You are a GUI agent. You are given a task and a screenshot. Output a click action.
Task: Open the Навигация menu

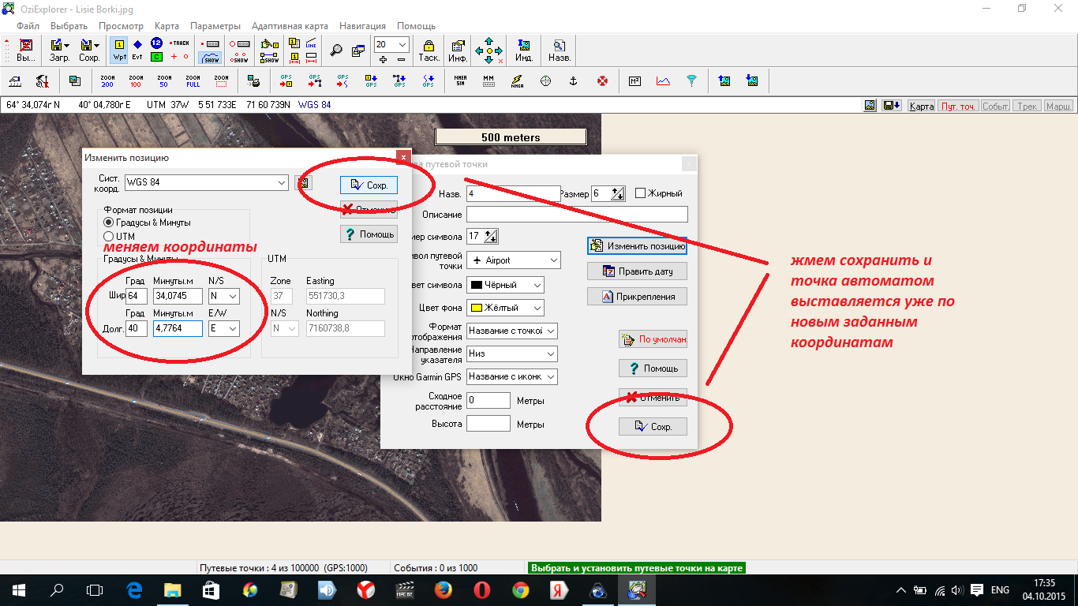pos(362,26)
